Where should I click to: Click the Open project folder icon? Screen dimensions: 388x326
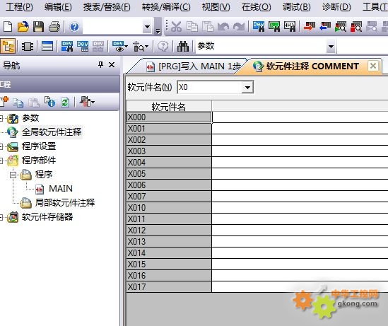(x=23, y=26)
